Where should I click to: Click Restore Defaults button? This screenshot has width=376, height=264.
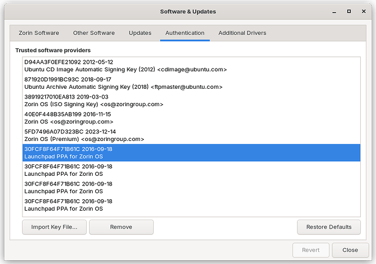pos(329,227)
